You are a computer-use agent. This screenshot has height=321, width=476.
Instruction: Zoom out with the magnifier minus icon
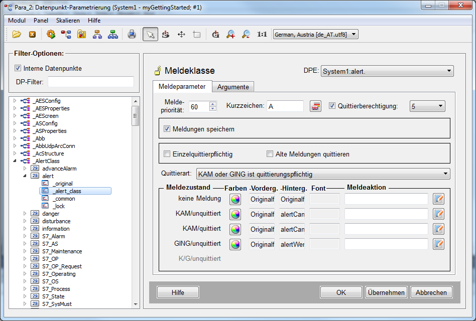tap(246, 34)
